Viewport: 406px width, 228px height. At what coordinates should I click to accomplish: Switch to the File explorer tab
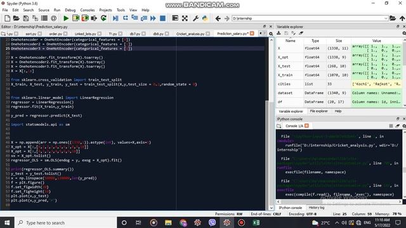318,111
